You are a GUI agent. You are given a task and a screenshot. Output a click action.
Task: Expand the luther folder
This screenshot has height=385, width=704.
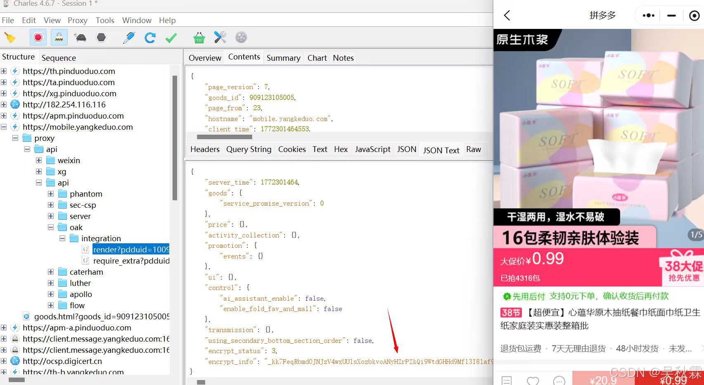[x=51, y=283]
